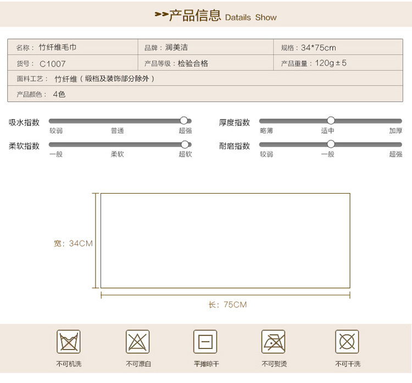Click 适中 under the 厚度指数 slider
412x383 pixels.
327,131
